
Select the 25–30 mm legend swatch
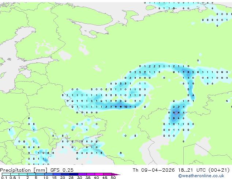coord(74,174)
